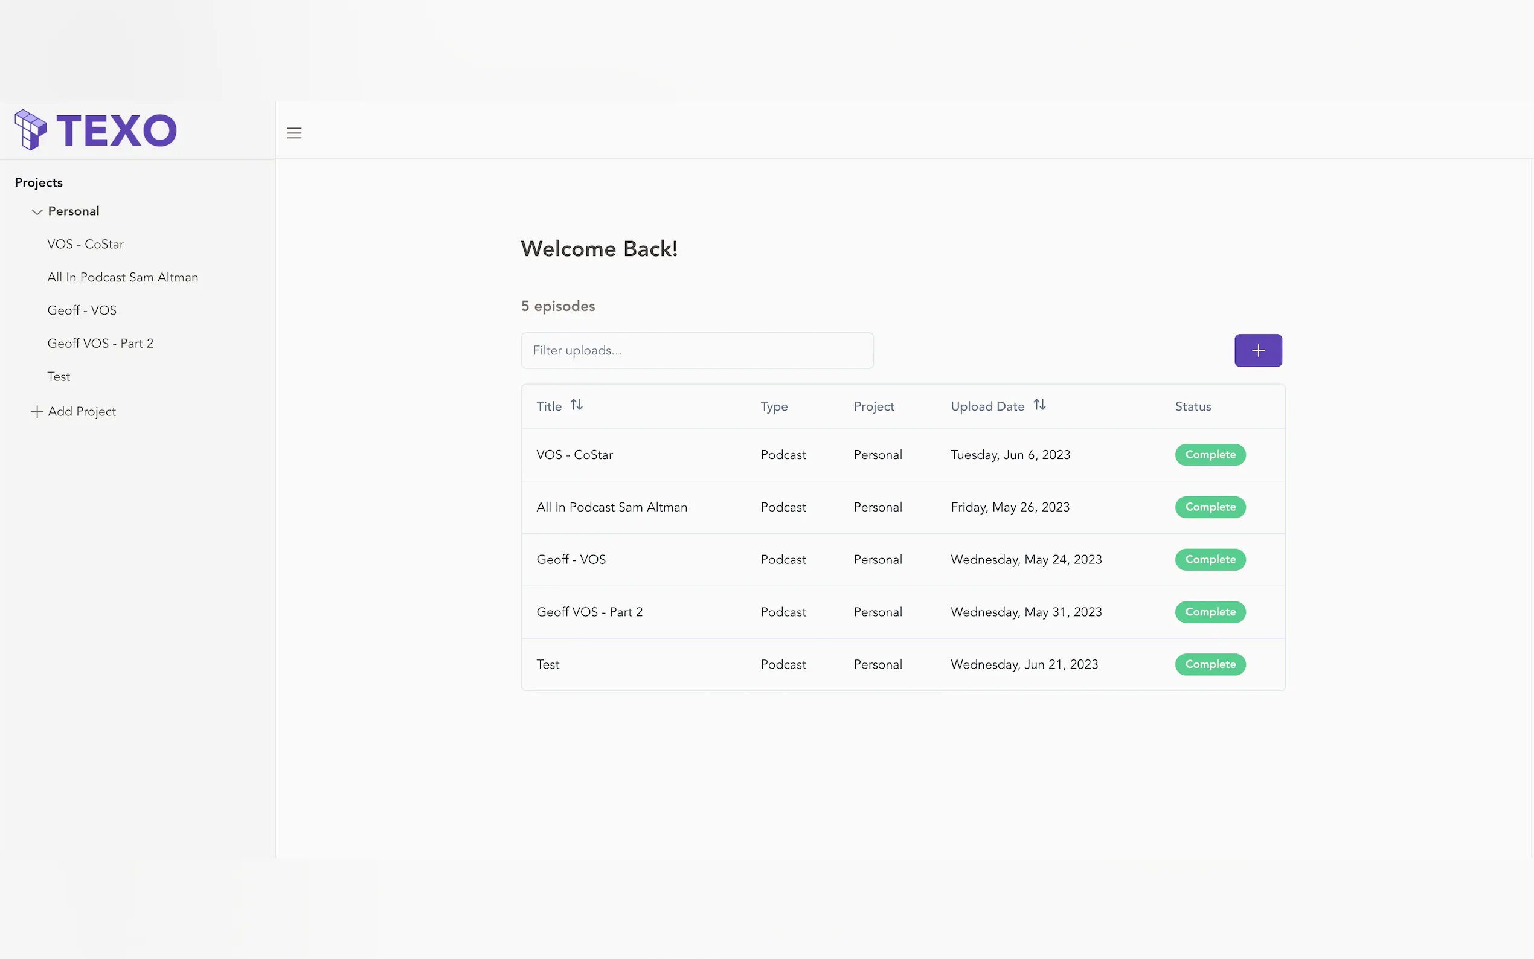Viewport: 1534px width, 959px height.
Task: Open Geoff - VOS sidebar item
Action: [x=82, y=310]
